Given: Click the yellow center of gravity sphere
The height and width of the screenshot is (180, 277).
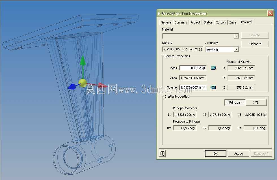Looking at the screenshot, I should click(83, 83).
